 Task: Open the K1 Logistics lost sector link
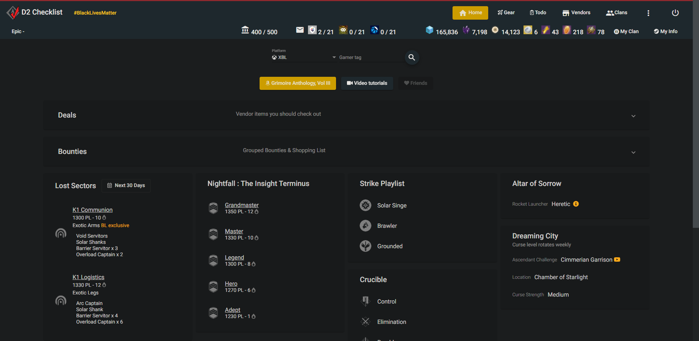[88, 277]
